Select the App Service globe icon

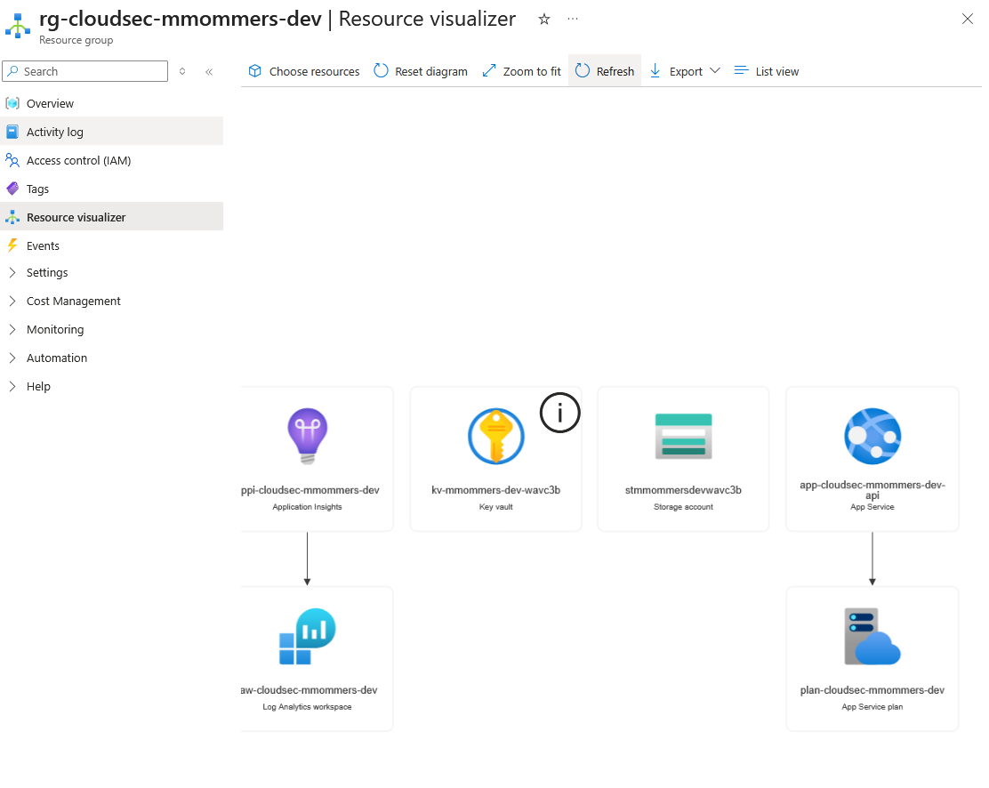872,436
